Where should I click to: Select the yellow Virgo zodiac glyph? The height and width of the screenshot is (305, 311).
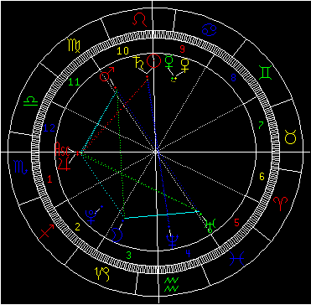(74, 46)
